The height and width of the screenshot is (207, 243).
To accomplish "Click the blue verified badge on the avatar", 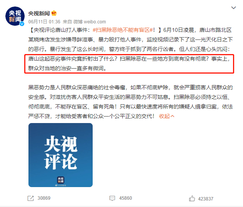I will (22, 24).
